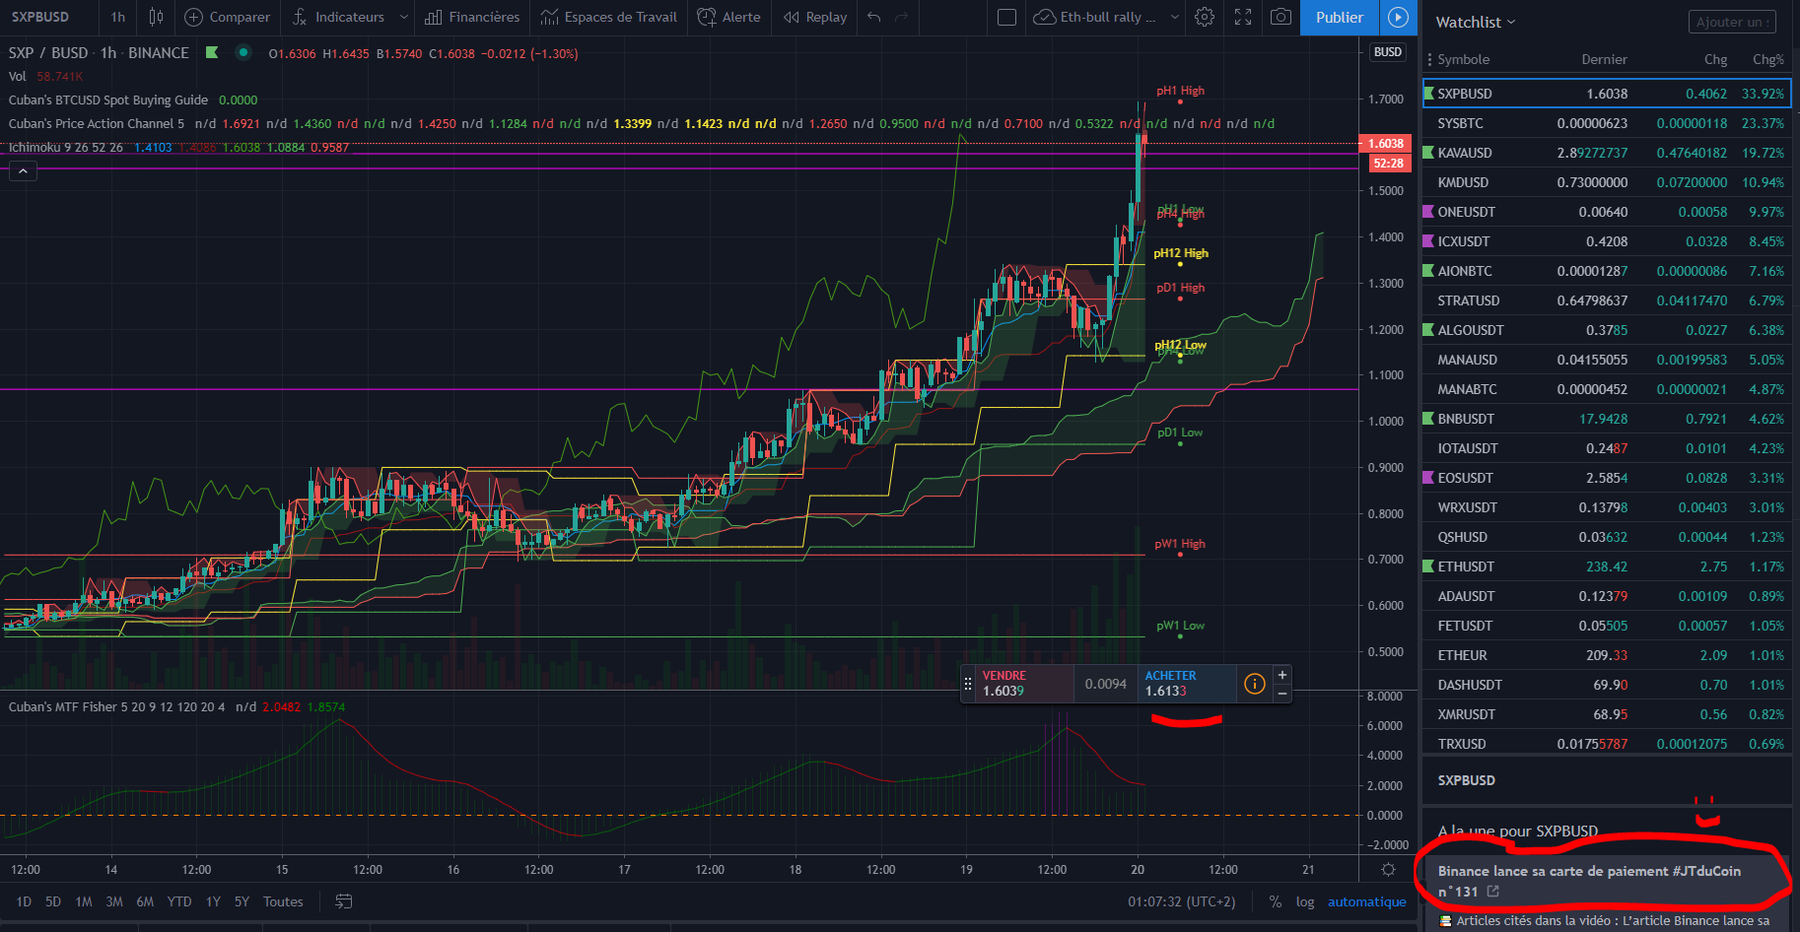Click the orange info icon in trade panel
The height and width of the screenshot is (932, 1800).
pyautogui.click(x=1254, y=684)
